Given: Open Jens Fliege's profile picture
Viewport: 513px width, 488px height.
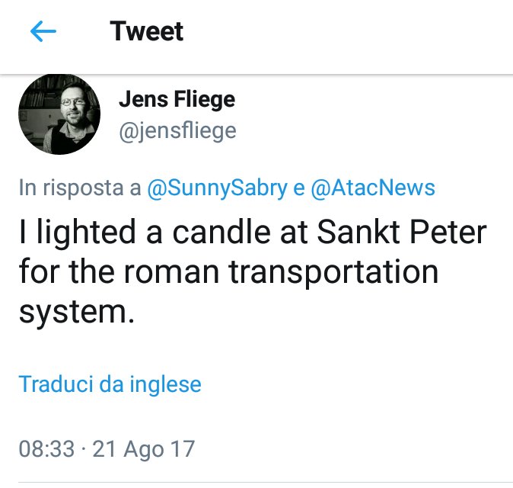Looking at the screenshot, I should 59,114.
